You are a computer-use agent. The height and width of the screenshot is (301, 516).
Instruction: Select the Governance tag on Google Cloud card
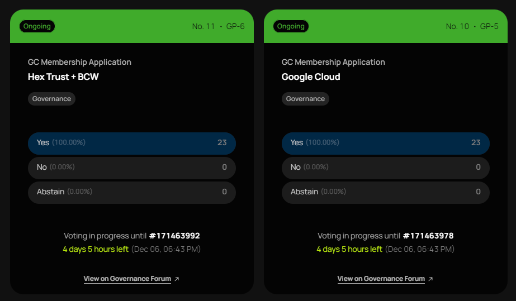coord(305,99)
